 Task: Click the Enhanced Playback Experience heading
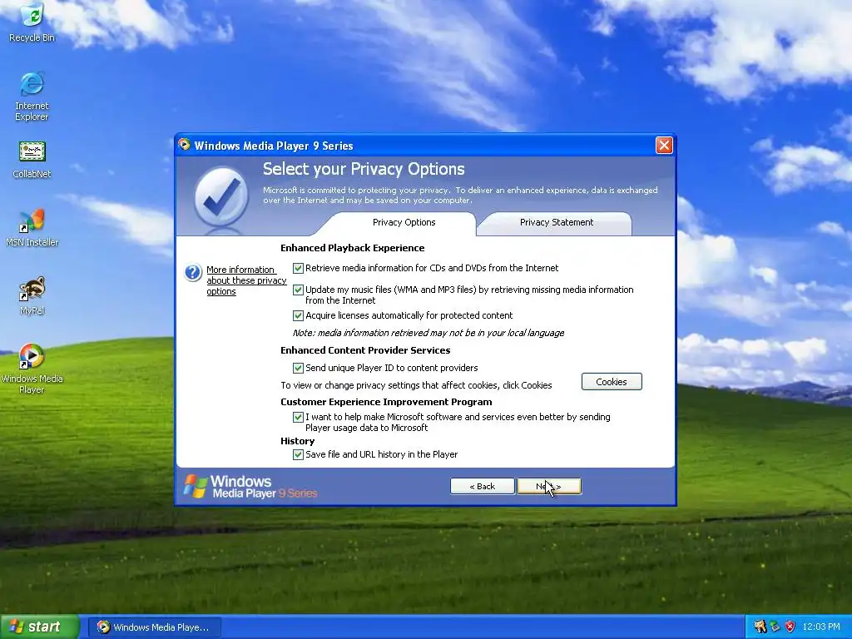[352, 248]
